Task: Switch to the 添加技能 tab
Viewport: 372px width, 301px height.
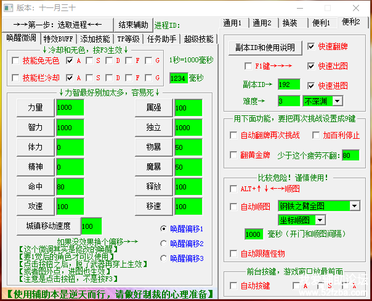Action: tap(95, 39)
